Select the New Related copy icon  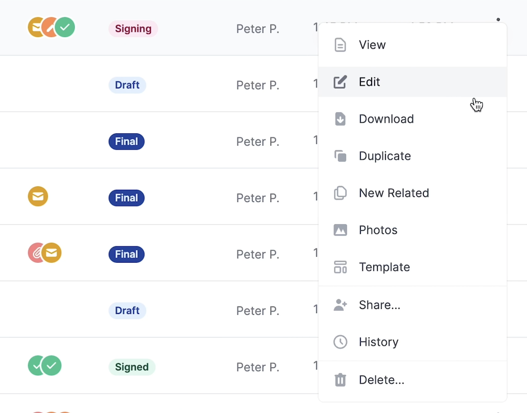point(340,193)
